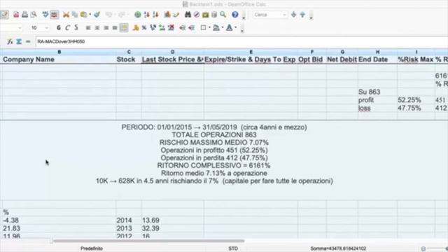Open the Navigator compass icon

[197, 15]
